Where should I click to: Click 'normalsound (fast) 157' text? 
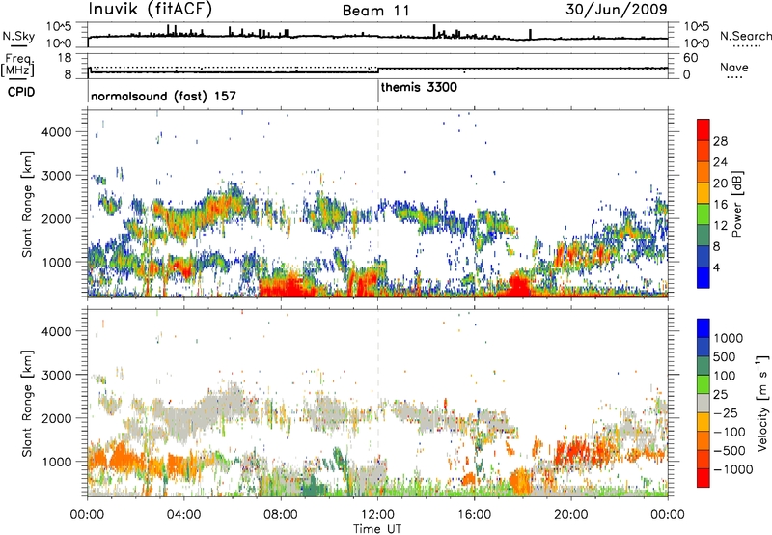click(x=163, y=96)
